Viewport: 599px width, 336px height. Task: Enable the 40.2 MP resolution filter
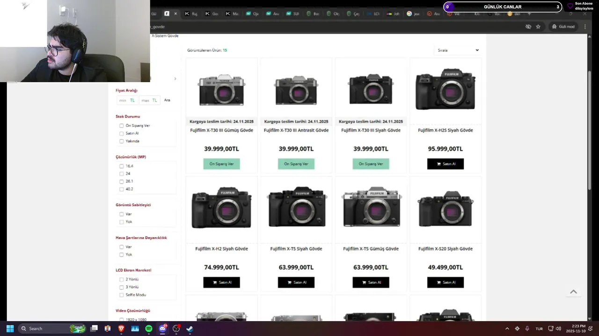(122, 189)
